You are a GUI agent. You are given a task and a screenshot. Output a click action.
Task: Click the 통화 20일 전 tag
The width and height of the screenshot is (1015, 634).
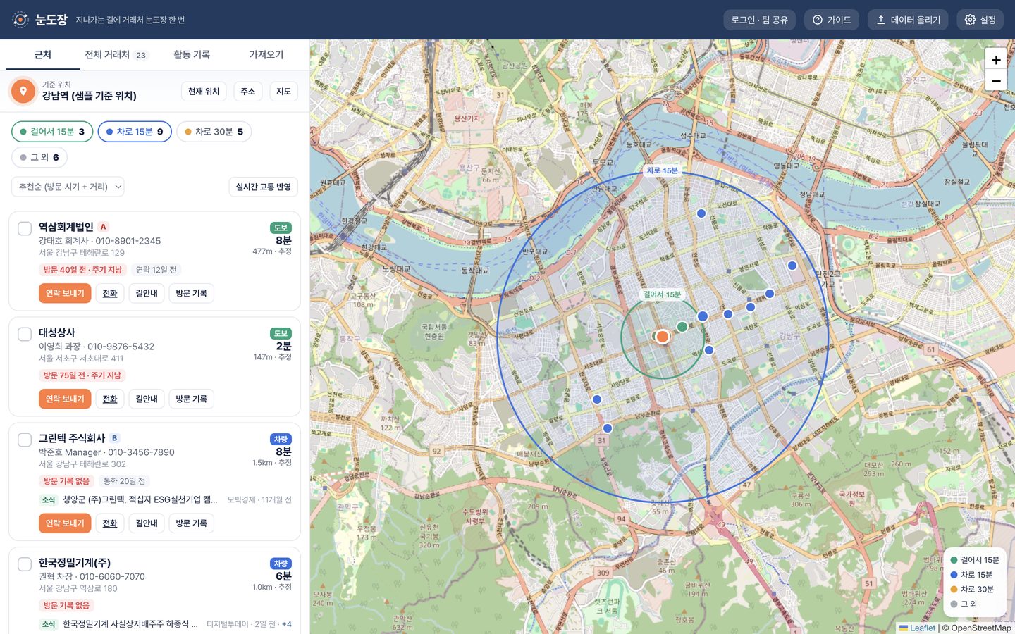click(124, 481)
